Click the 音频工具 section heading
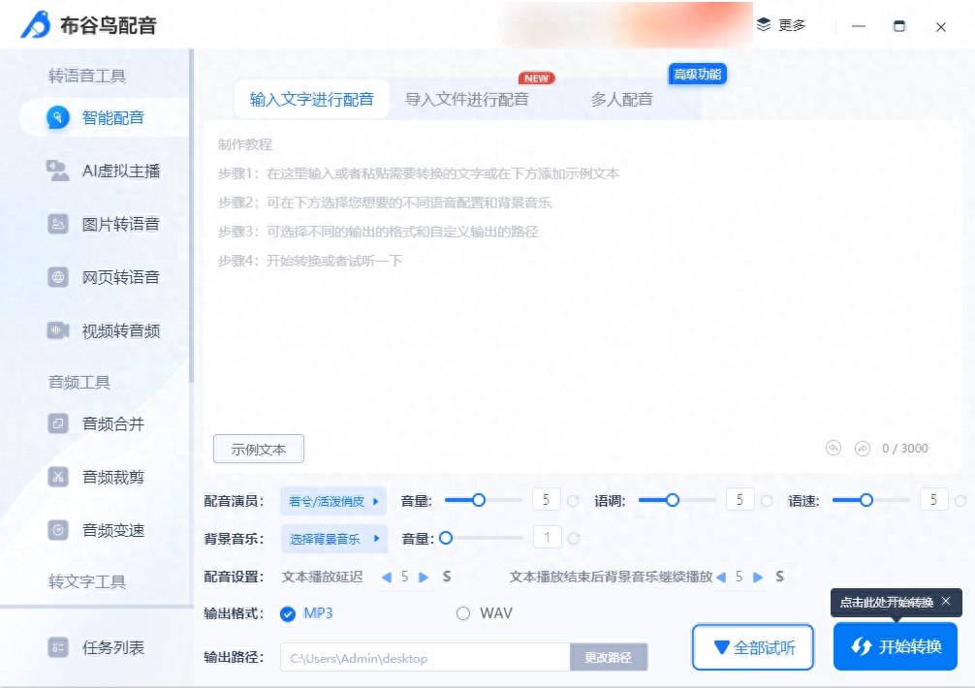This screenshot has height=688, width=975. (79, 382)
